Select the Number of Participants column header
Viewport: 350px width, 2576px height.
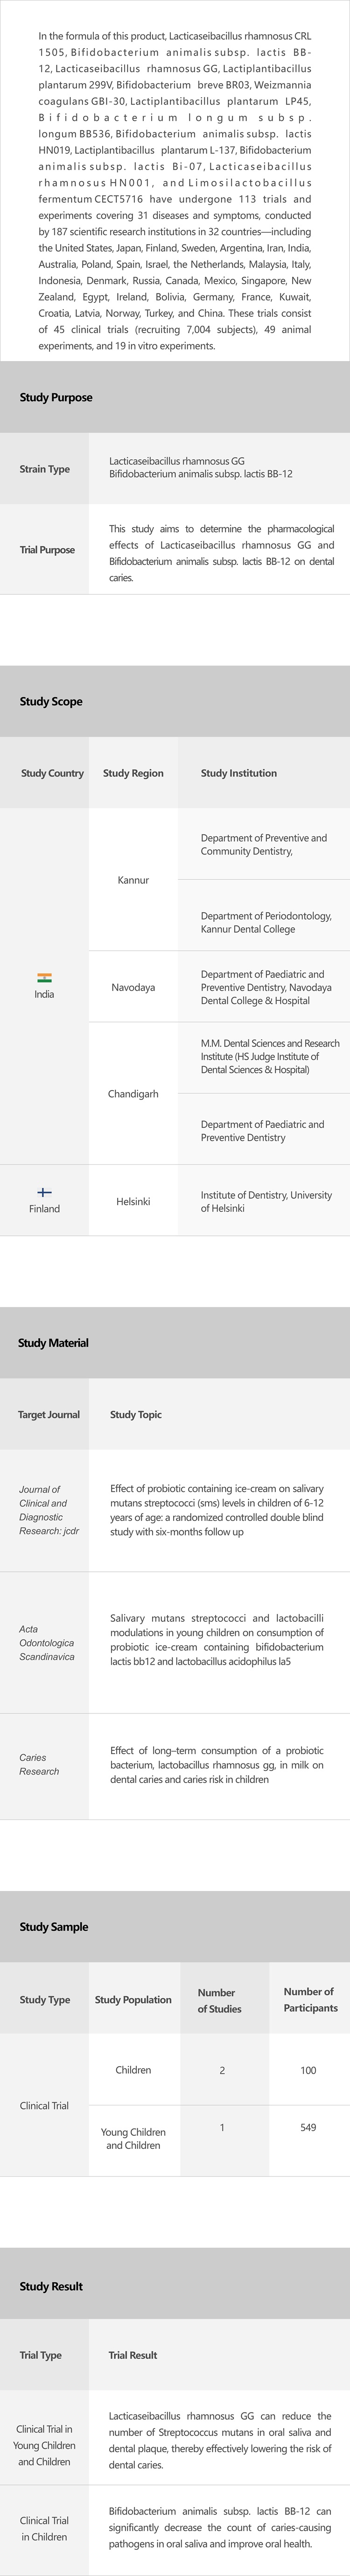point(309,2000)
